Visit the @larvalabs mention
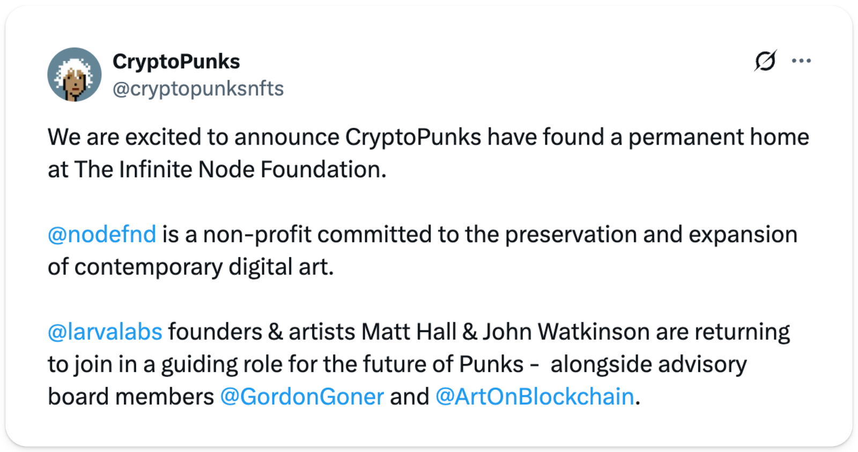The height and width of the screenshot is (452, 858). [105, 332]
